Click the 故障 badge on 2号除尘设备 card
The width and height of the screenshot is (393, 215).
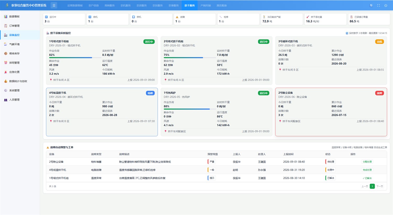coord(379,93)
